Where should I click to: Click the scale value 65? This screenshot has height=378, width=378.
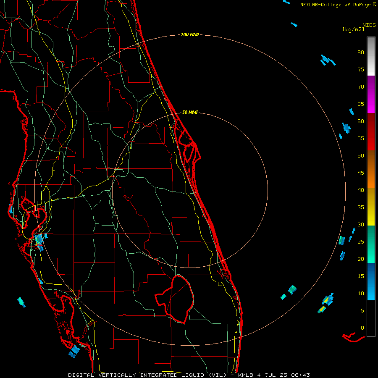pos(361,104)
